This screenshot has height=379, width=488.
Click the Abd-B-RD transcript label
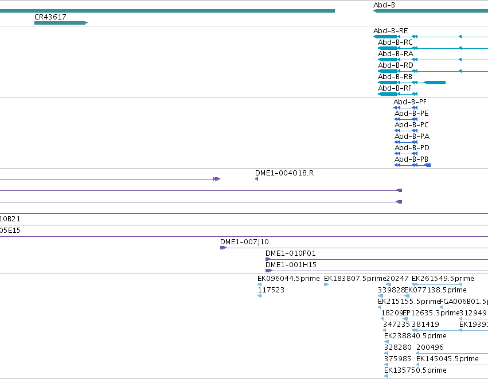[396, 65]
